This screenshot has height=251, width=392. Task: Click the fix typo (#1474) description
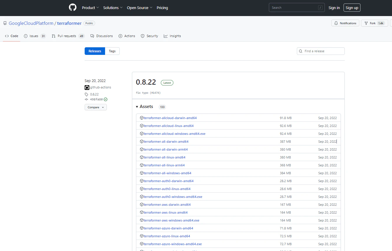[x=148, y=93]
